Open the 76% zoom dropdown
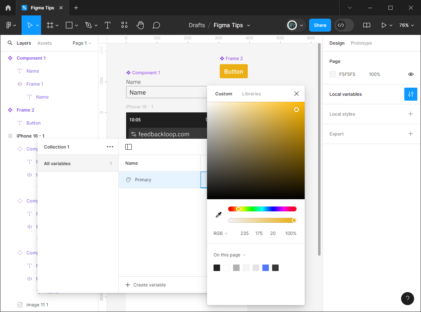Image resolution: width=421 pixels, height=312 pixels. pos(406,25)
